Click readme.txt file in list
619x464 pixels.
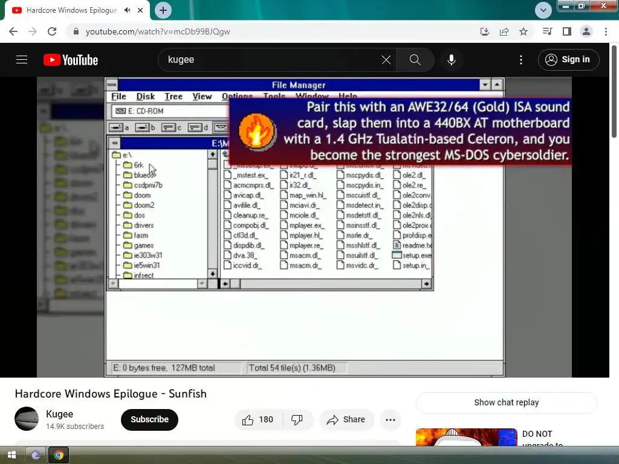pyautogui.click(x=412, y=245)
